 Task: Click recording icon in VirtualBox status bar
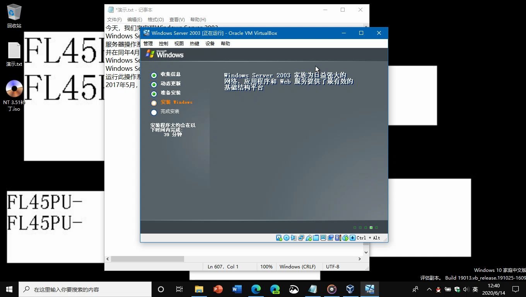coord(331,238)
